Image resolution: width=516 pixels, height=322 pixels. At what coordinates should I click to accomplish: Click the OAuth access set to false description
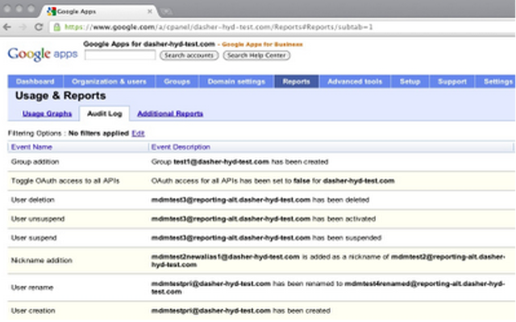pos(273,180)
